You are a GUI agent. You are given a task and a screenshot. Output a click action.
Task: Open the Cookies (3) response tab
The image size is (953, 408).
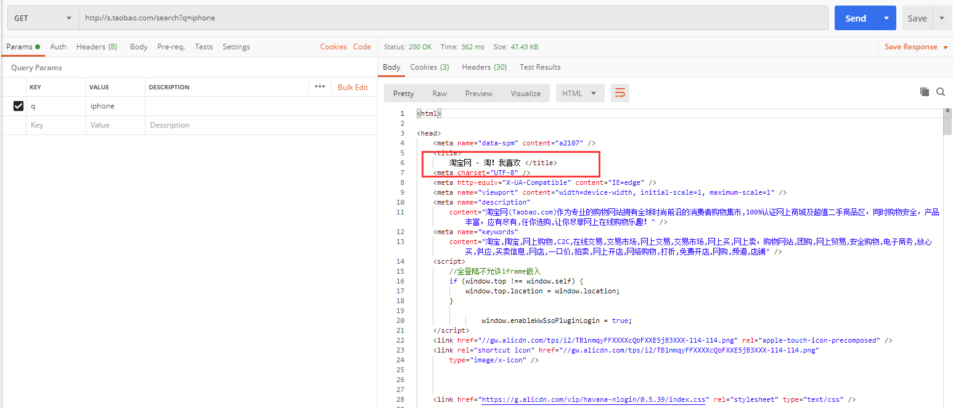[x=430, y=67]
